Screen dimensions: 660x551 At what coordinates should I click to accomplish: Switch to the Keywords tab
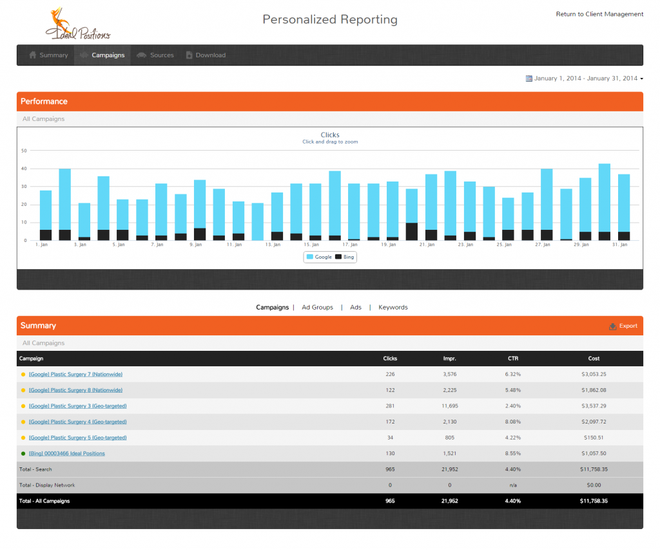point(393,307)
